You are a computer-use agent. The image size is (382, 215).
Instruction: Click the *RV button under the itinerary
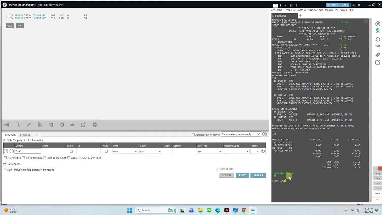(x=19, y=26)
